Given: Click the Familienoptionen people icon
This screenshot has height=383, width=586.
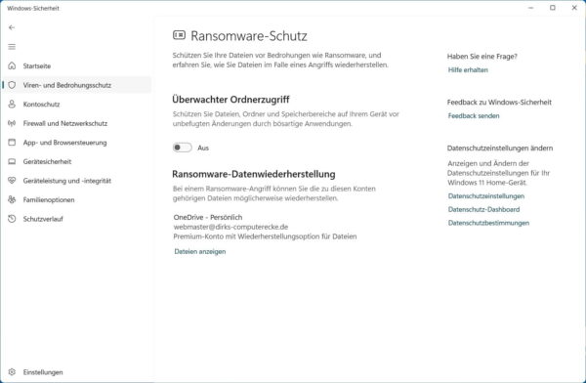Looking at the screenshot, I should pos(12,199).
